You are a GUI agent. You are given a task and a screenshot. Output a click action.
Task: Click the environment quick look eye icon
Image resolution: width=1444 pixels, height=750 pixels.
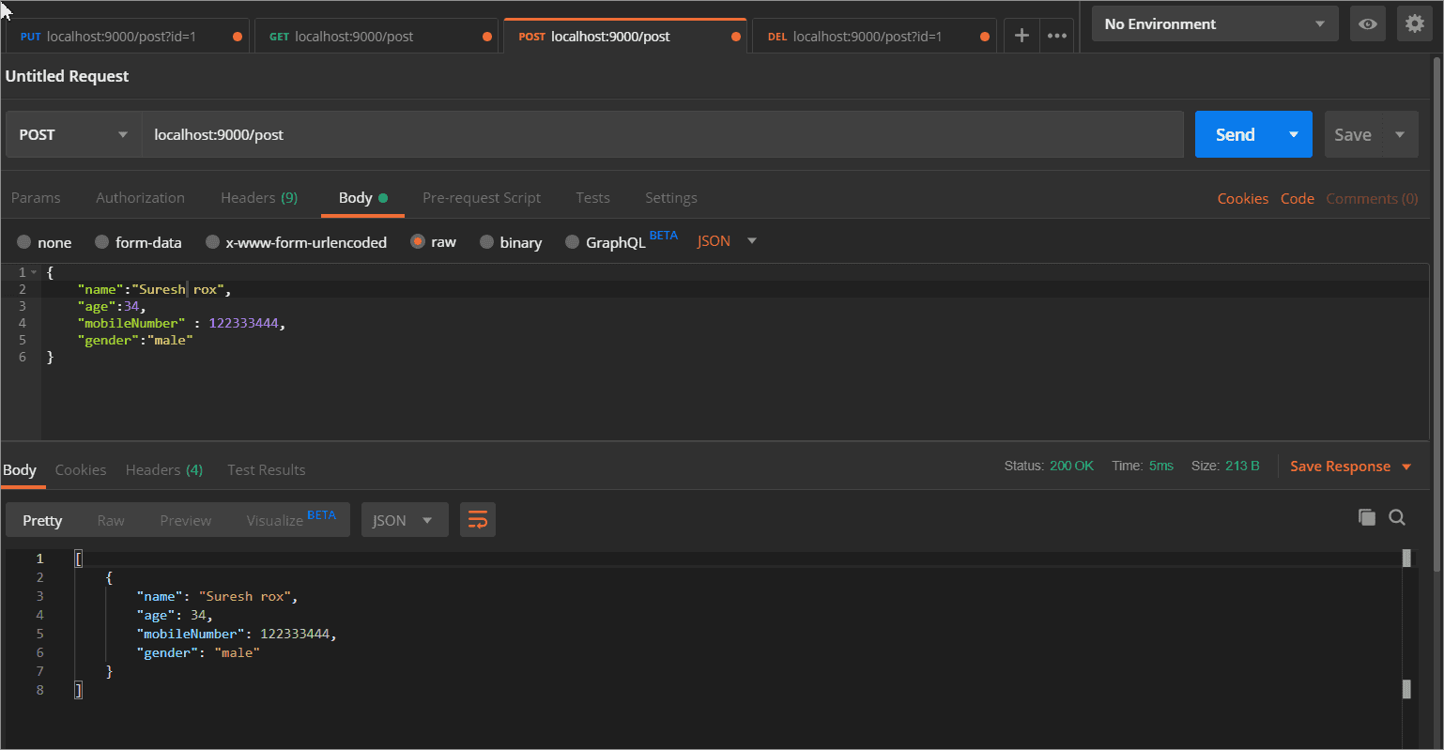coord(1367,24)
